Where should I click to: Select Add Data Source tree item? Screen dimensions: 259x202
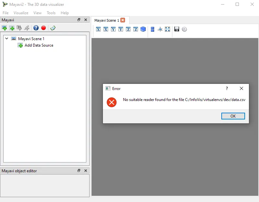(39, 45)
